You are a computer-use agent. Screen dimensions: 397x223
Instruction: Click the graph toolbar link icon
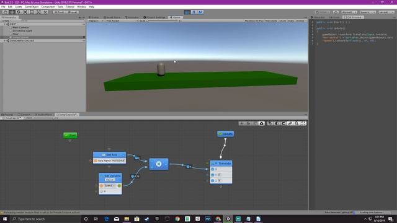[290, 123]
